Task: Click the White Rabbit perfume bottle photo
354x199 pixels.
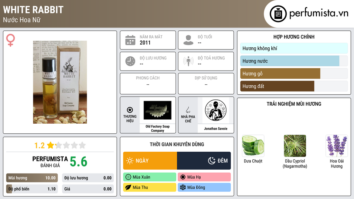Action: point(60,82)
